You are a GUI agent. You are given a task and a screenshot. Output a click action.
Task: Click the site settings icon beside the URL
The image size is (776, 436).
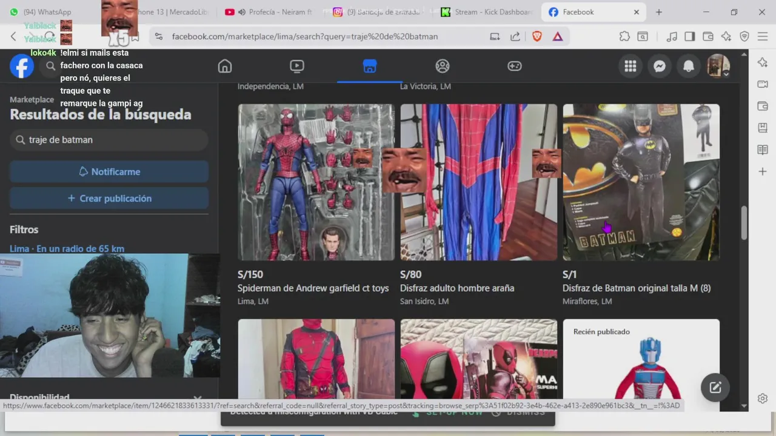click(159, 36)
